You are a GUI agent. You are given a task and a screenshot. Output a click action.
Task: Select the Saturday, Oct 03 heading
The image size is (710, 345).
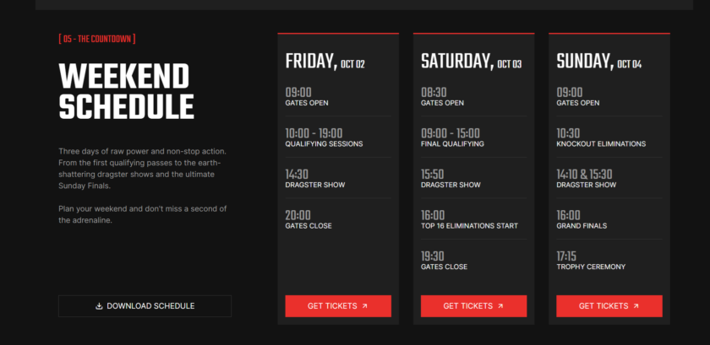click(x=471, y=62)
